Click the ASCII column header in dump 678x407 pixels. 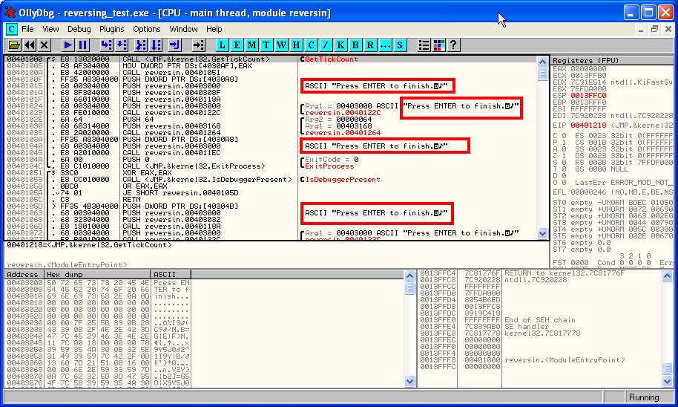pyautogui.click(x=171, y=275)
